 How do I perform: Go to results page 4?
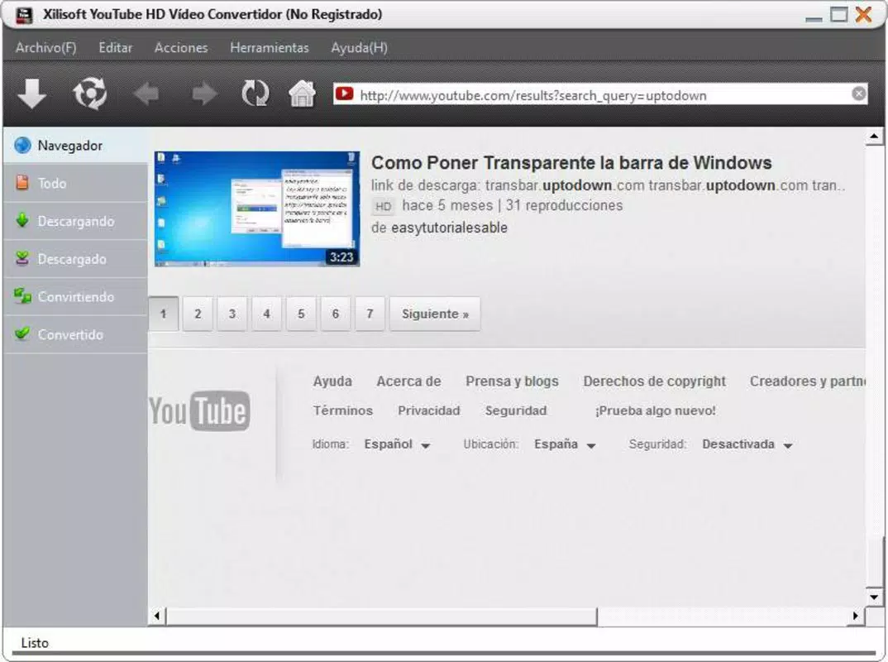(x=267, y=314)
